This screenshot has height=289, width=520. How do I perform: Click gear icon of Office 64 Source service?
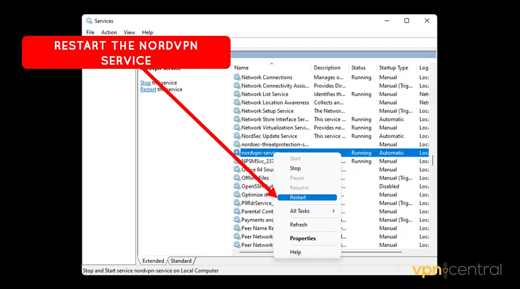point(237,169)
